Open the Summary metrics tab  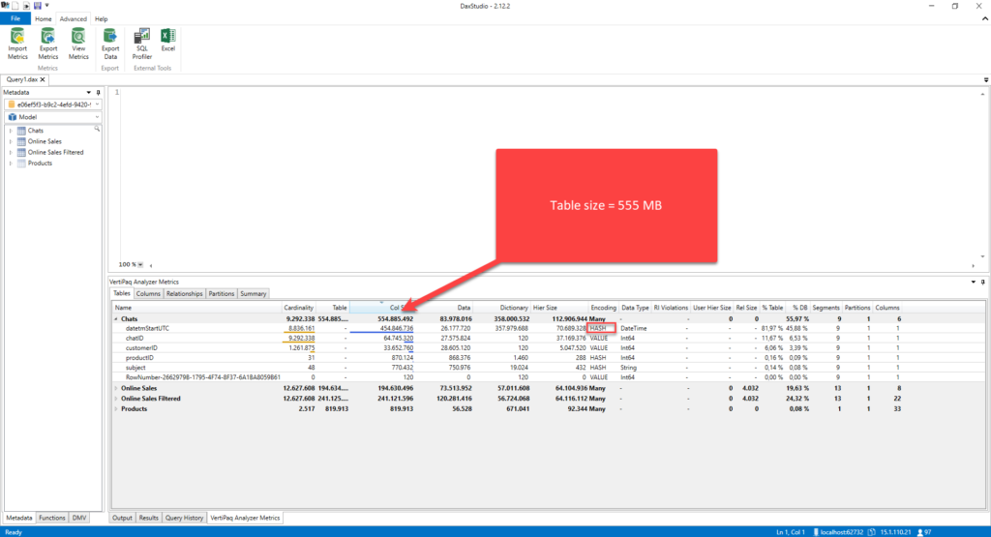(253, 294)
